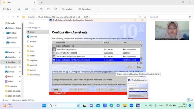Click Bing icon in taskbar search
Viewport: 194px width, 109px height.
click(79, 105)
